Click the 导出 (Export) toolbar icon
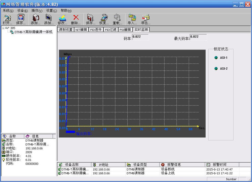 [x=145, y=17]
